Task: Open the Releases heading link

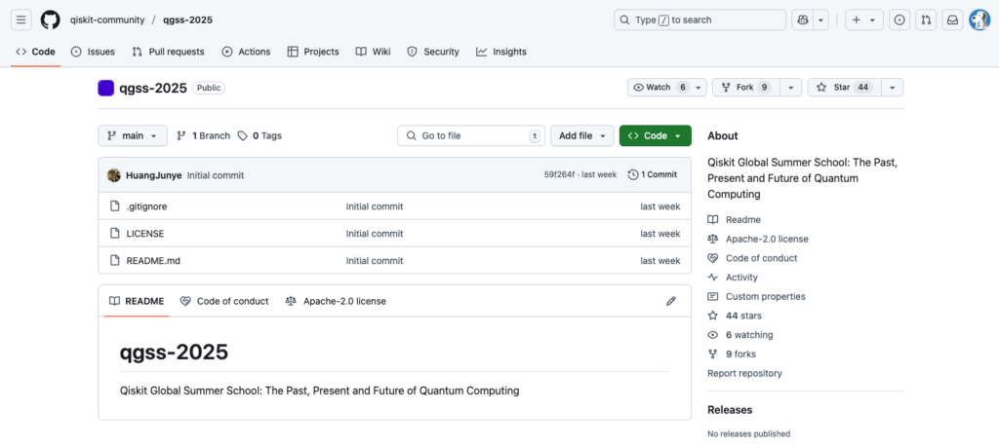Action: [x=730, y=409]
